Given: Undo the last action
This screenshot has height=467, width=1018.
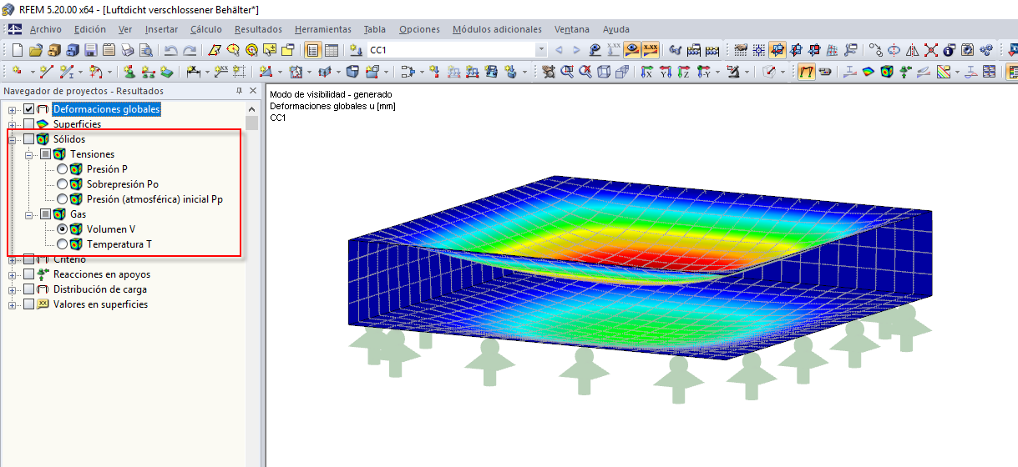Looking at the screenshot, I should (x=171, y=50).
